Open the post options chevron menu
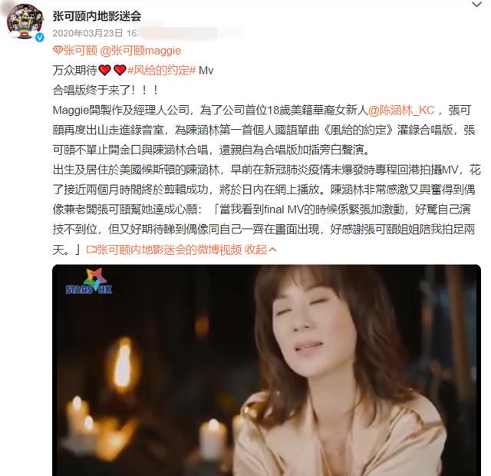 point(476,5)
